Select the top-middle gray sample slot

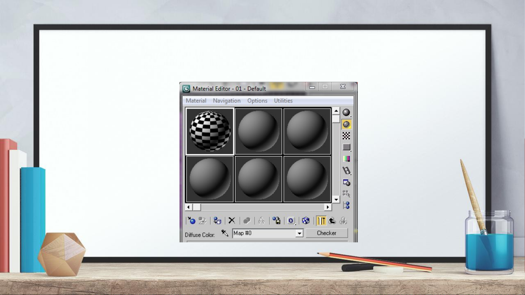[x=259, y=131]
